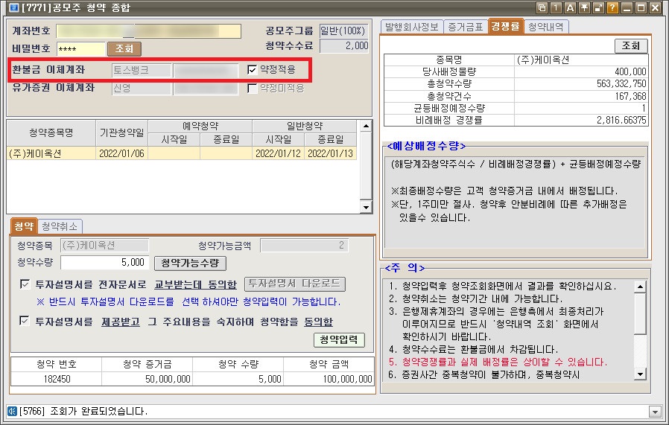Click the underlined 제공받고 link
Image resolution: width=669 pixels, height=425 pixels.
click(121, 322)
